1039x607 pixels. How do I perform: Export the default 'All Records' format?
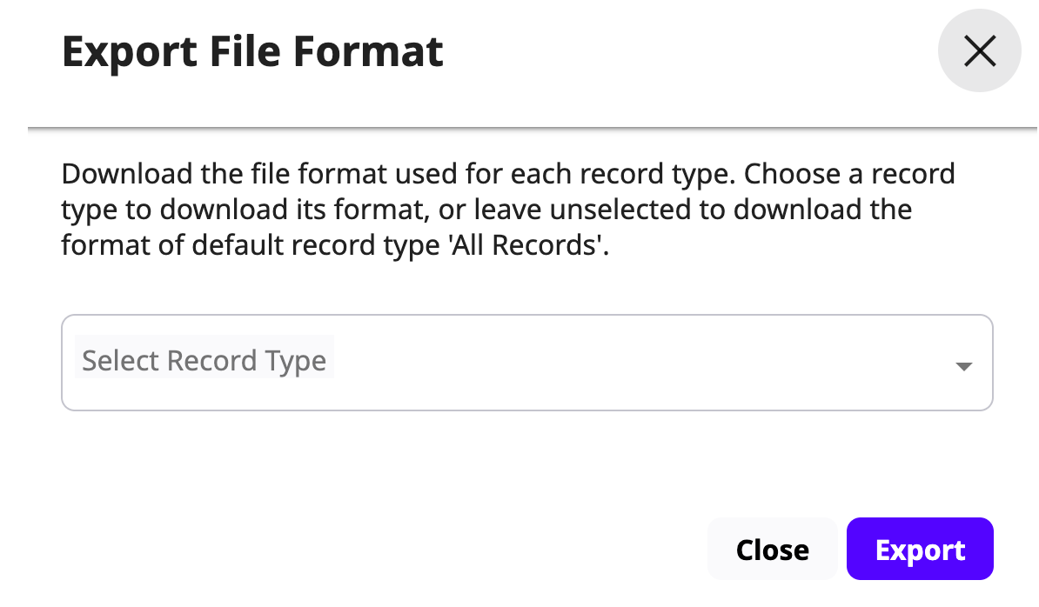920,550
